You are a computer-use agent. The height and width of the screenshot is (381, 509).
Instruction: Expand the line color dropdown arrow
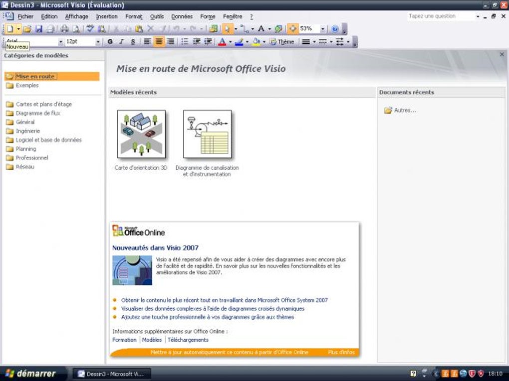click(x=247, y=42)
